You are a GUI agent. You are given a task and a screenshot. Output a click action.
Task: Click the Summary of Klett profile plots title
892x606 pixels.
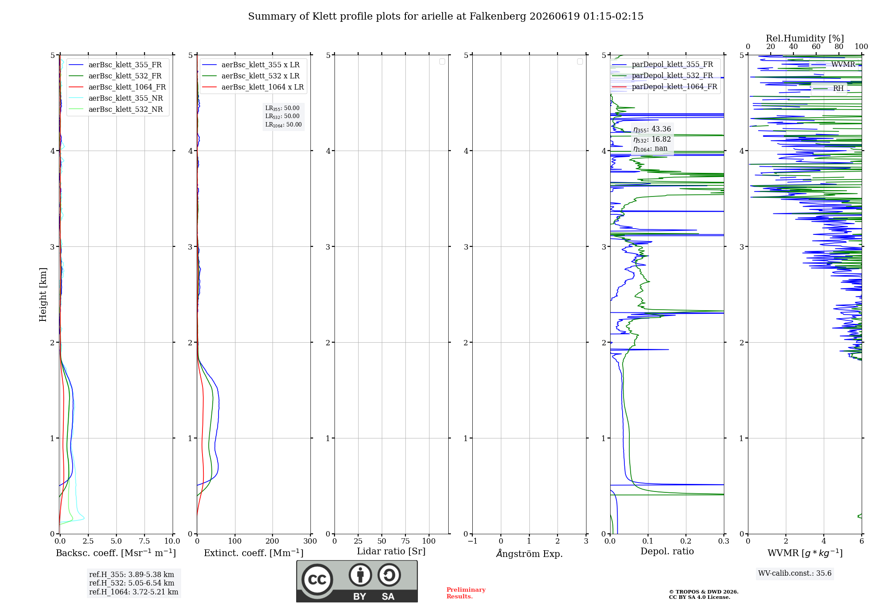click(446, 16)
